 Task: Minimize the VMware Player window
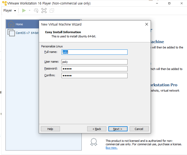[157, 3]
